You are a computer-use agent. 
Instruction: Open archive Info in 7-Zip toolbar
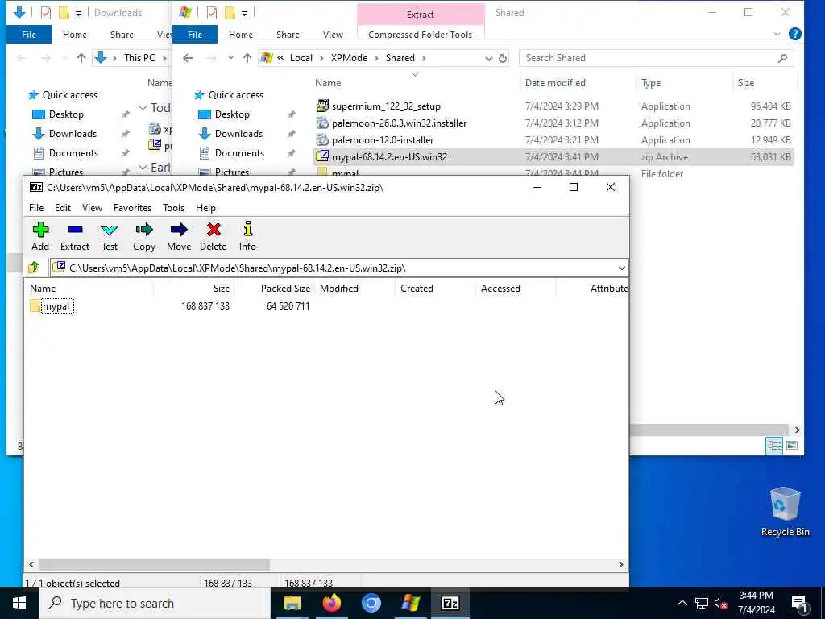(x=247, y=236)
